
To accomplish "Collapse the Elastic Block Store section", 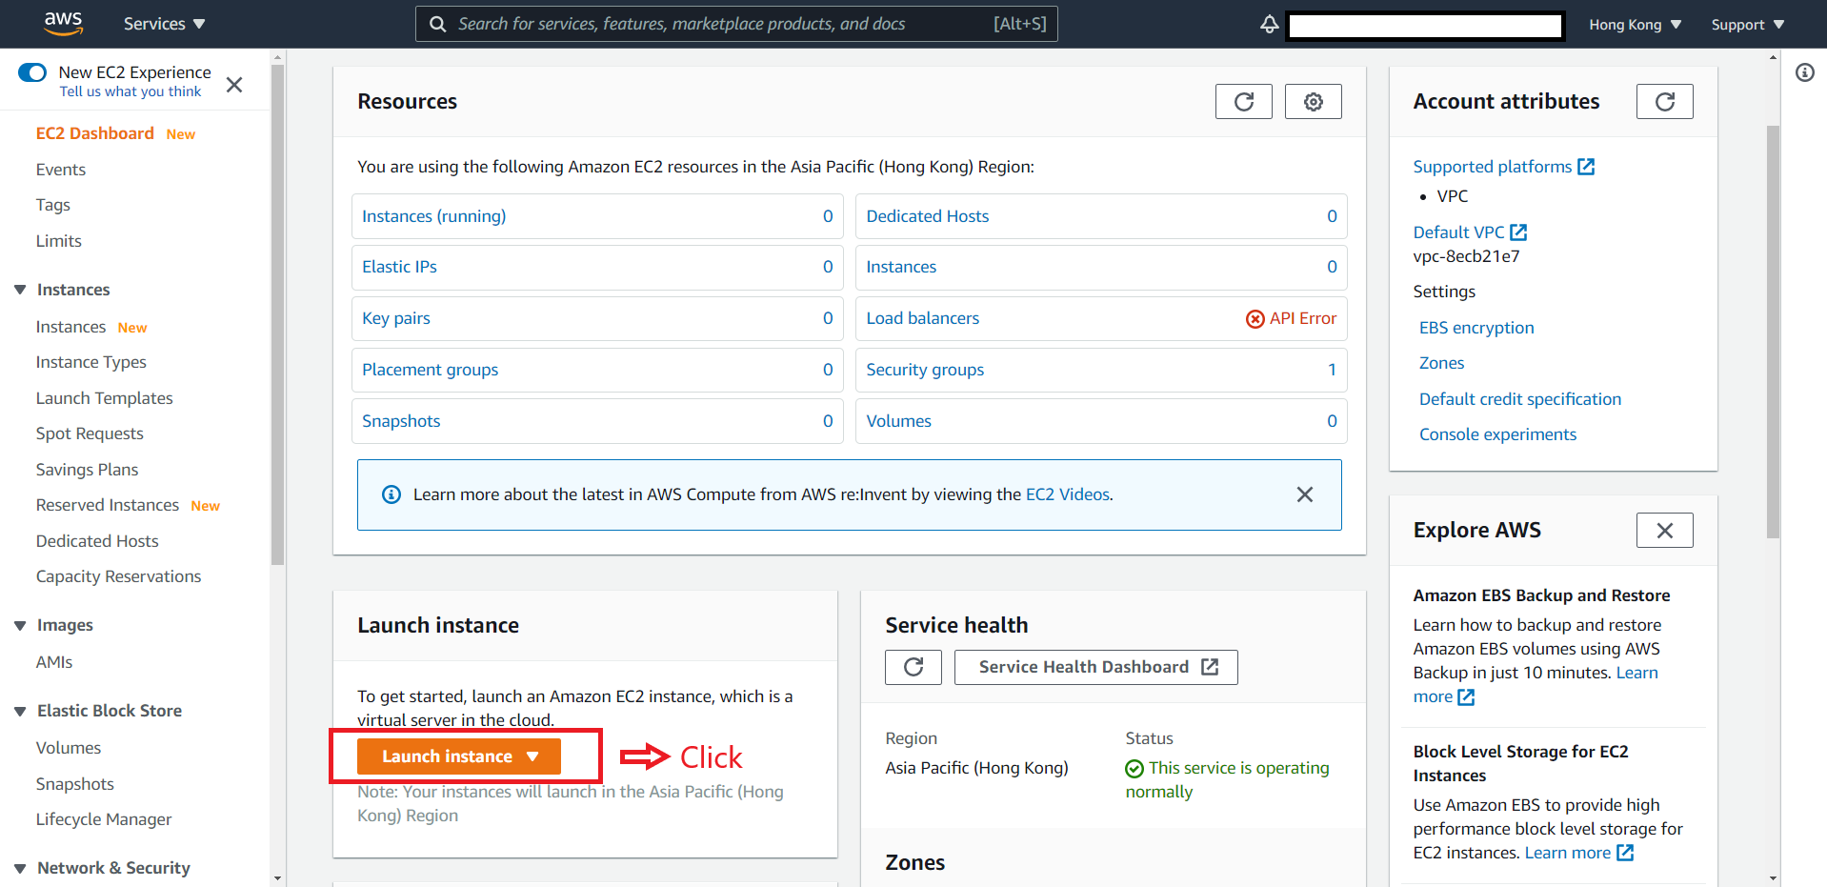I will 20,711.
